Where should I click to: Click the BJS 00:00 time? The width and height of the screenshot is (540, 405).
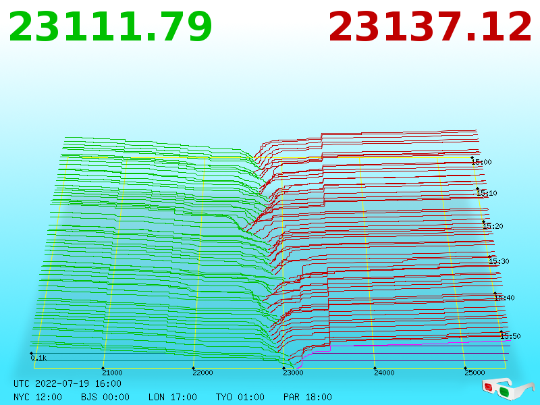[105, 397]
